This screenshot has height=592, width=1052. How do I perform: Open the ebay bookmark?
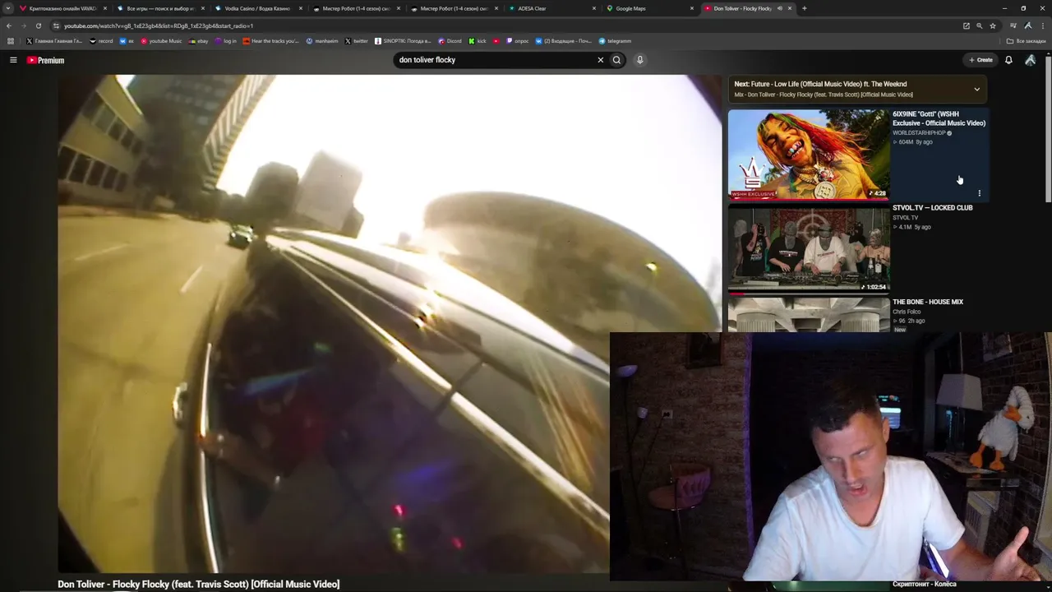[198, 41]
